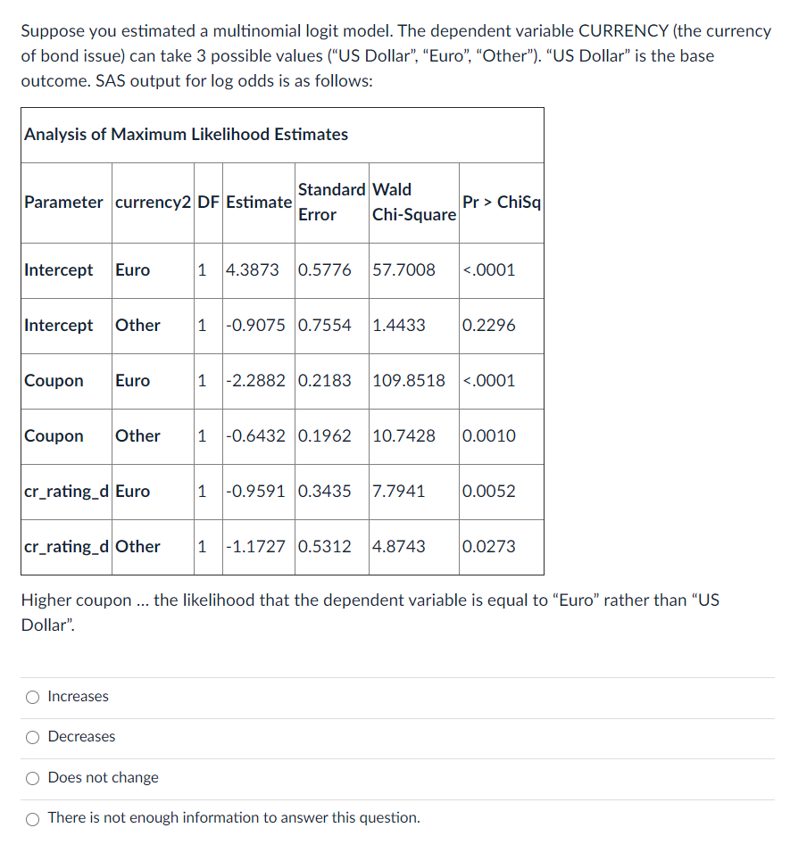Click the Standard Error column header
Image resolution: width=790 pixels, height=861 pixels.
pos(331,203)
